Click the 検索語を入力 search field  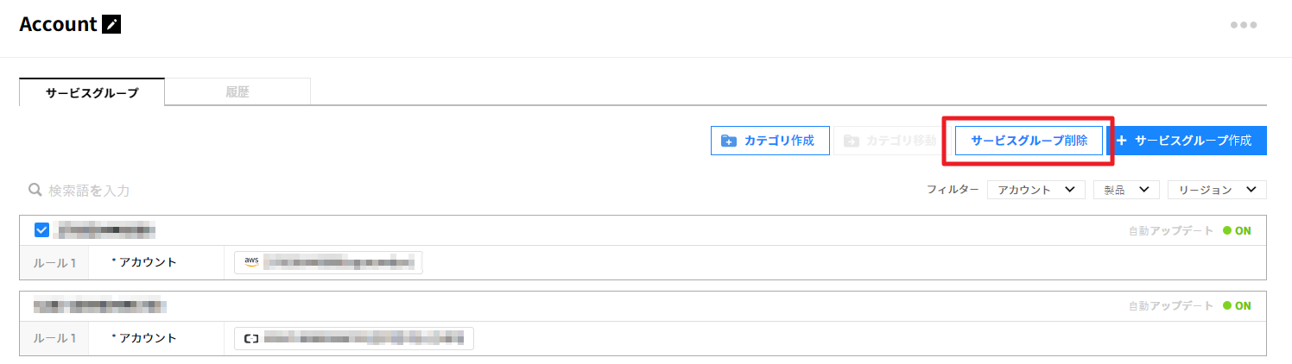click(173, 190)
